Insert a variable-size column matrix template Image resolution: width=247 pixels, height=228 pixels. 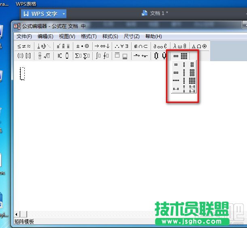click(x=184, y=89)
